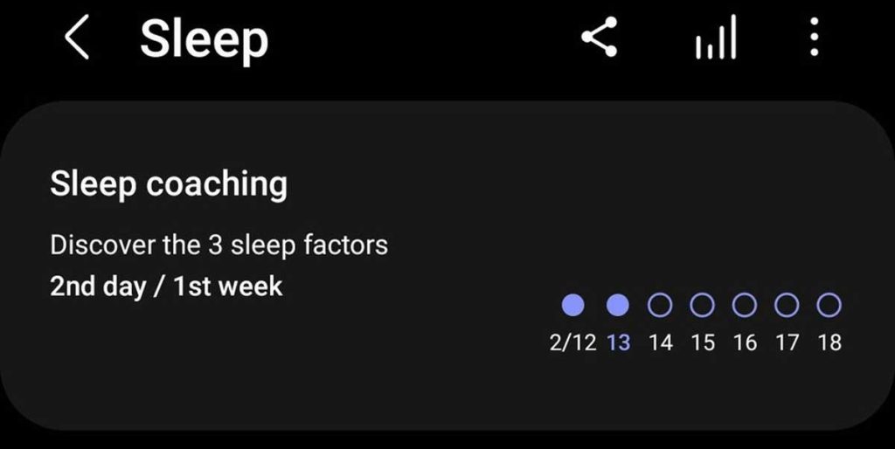
Task: Open the sleep trends chart icon
Action: (x=716, y=40)
